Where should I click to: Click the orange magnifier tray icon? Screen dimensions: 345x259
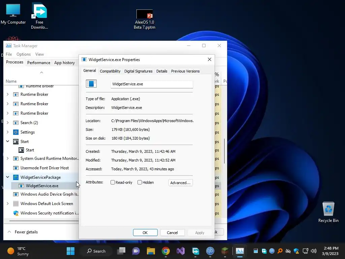(x=280, y=251)
